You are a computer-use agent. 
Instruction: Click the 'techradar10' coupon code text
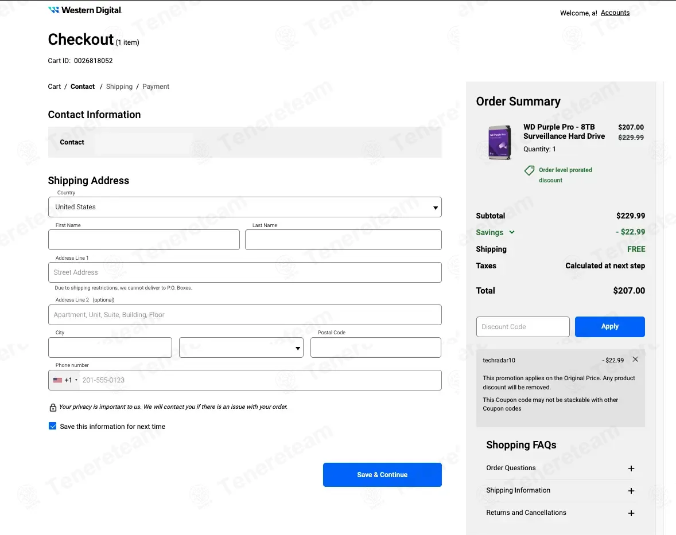tap(499, 360)
